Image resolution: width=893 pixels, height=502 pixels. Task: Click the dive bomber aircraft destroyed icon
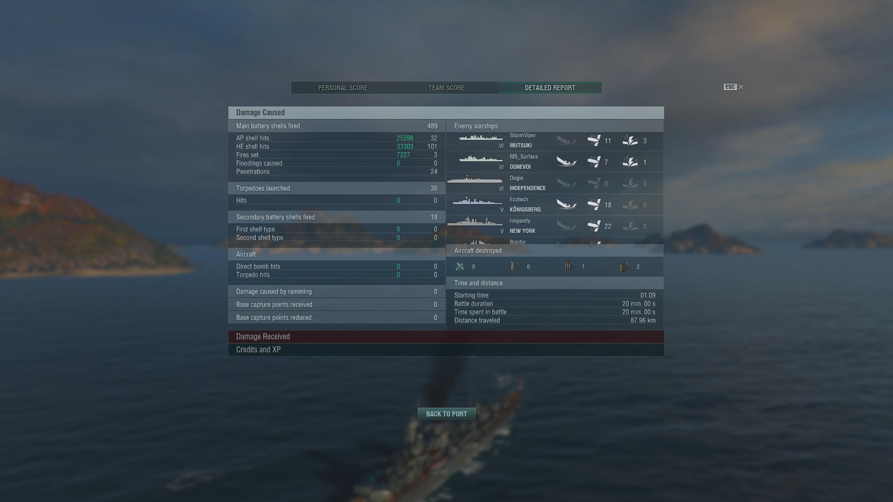(x=515, y=266)
